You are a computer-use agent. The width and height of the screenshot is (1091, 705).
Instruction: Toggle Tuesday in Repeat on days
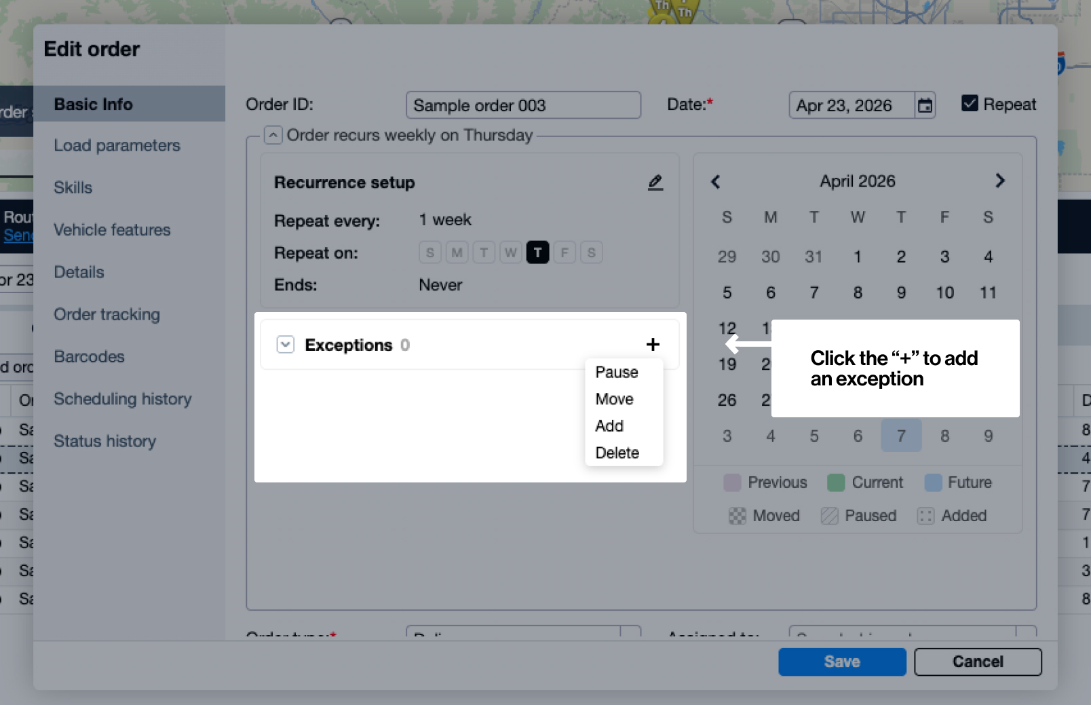click(484, 253)
